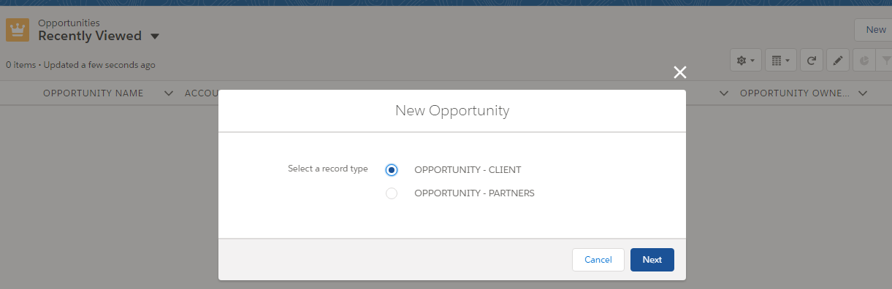
Task: Refresh the list view
Action: (811, 61)
